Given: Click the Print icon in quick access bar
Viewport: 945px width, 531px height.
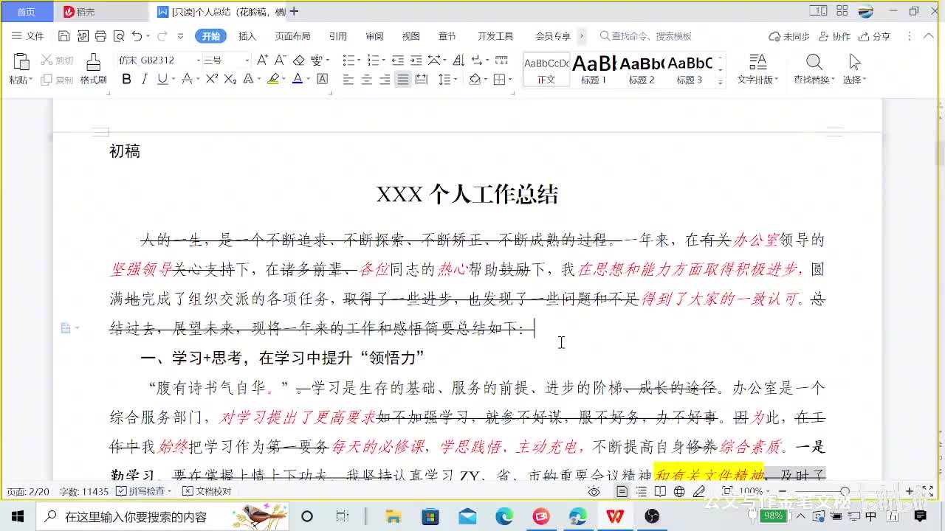Looking at the screenshot, I should (x=100, y=36).
